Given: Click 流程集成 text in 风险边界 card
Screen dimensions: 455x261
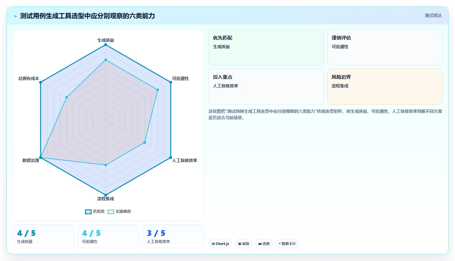Looking at the screenshot, I should point(340,86).
